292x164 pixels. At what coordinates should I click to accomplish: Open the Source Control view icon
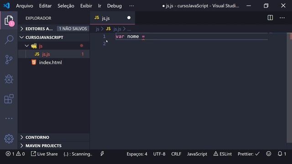pos(9,60)
